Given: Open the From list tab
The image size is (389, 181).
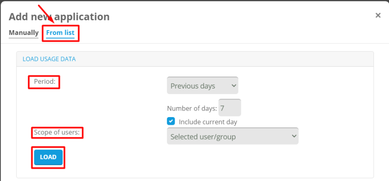Looking at the screenshot, I should tap(61, 32).
